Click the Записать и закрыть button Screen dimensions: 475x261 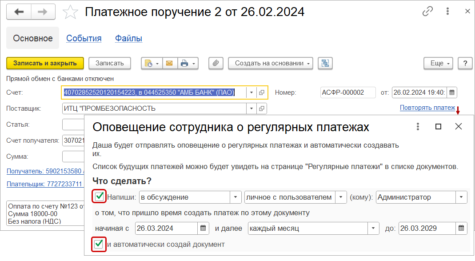point(45,63)
